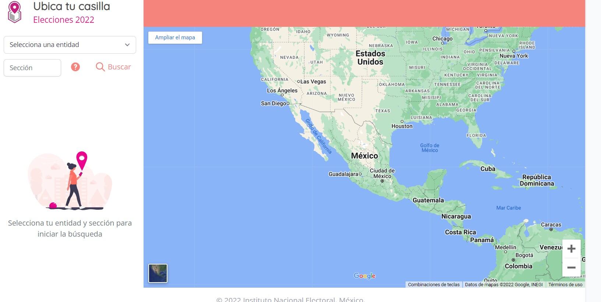Viewport: 601px width, 302px height.
Task: Click the magnifying glass search icon
Action: coord(100,67)
